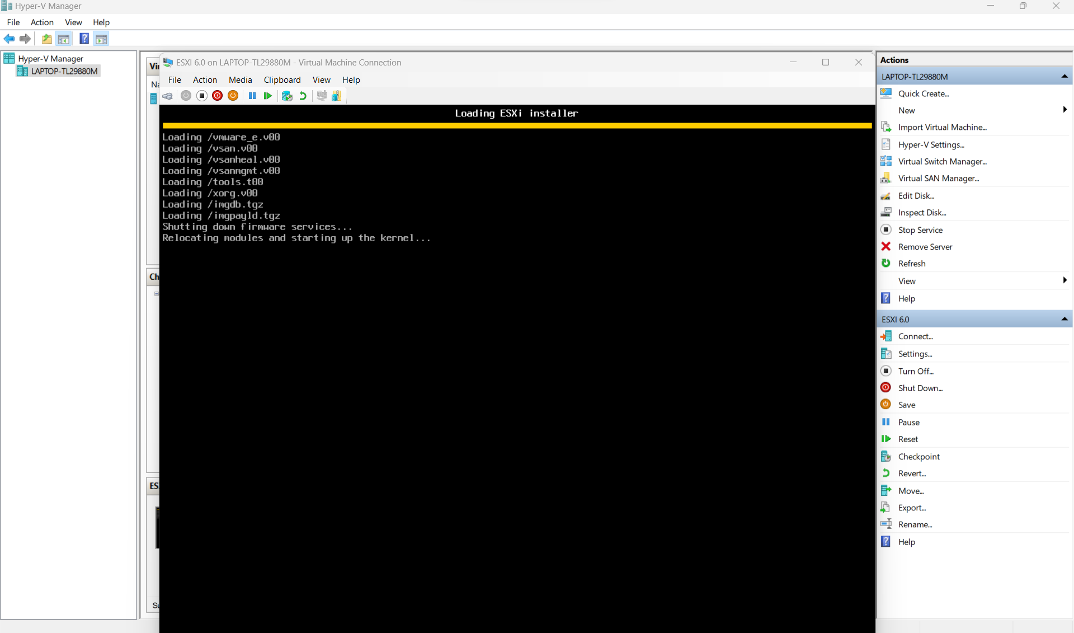The height and width of the screenshot is (633, 1074).
Task: Open File menu in VM Connection window
Action: tap(175, 80)
